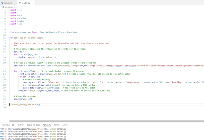The height and width of the screenshot is (140, 204).
Task: Click 'import time' on line 1
Action: click(x=16, y=10)
